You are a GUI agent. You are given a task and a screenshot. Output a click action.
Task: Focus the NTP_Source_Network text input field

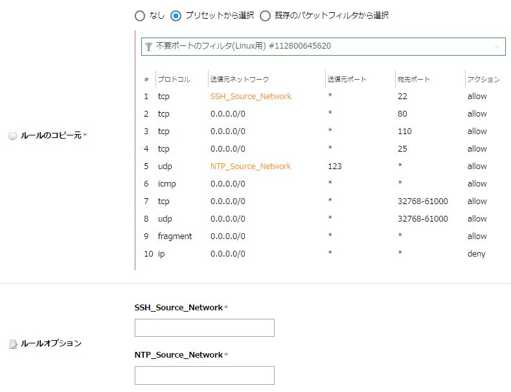tap(204, 375)
